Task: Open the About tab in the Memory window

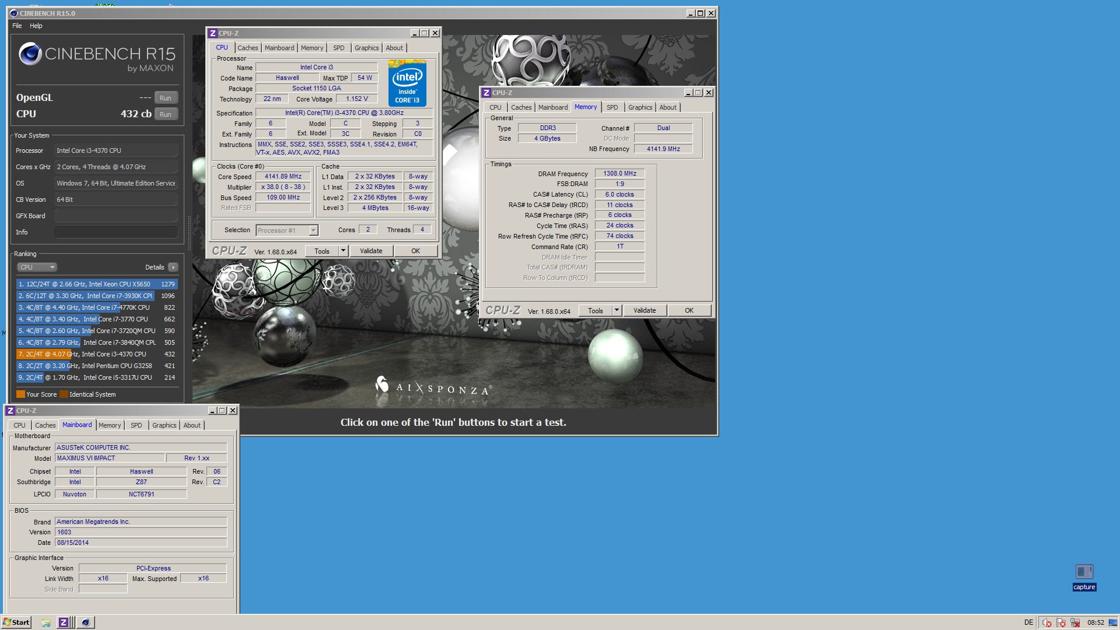Action: click(668, 107)
